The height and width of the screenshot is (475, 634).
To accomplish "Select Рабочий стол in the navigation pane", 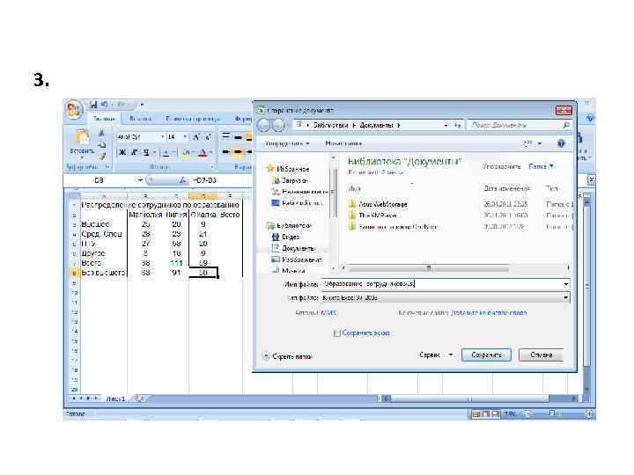I will pos(301,203).
